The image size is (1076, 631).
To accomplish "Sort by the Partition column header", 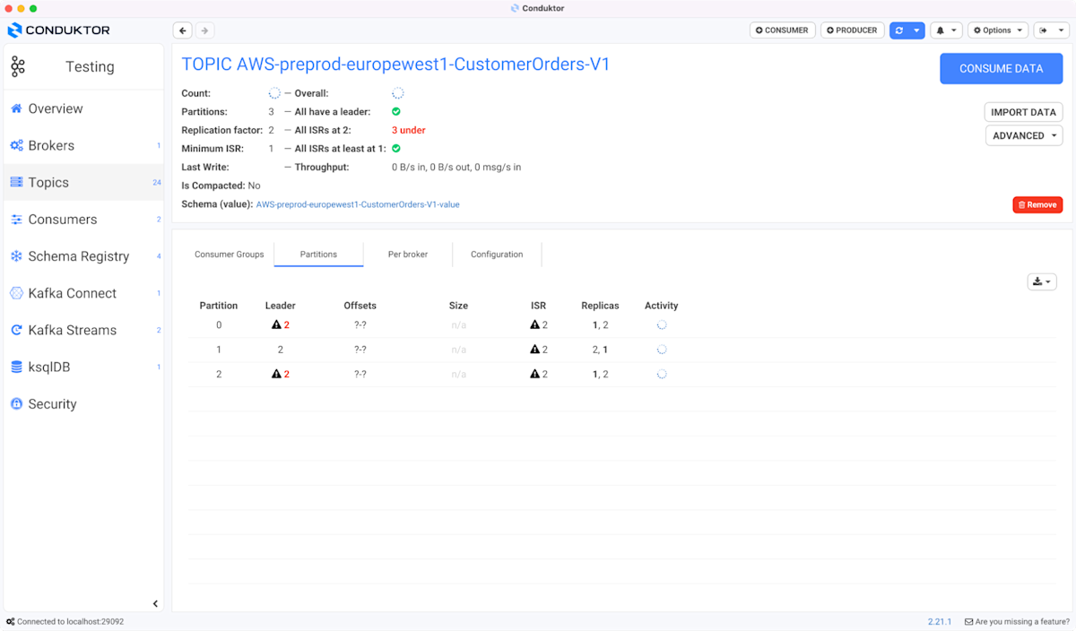I will pos(218,306).
